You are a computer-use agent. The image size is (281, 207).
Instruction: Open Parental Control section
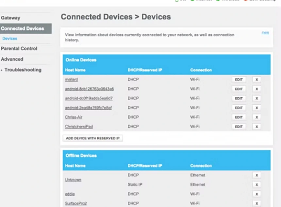coord(19,49)
